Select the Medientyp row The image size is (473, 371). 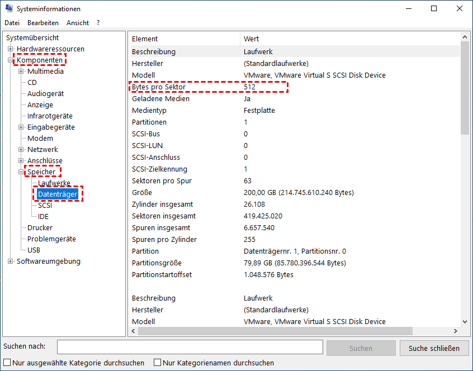pyautogui.click(x=295, y=110)
